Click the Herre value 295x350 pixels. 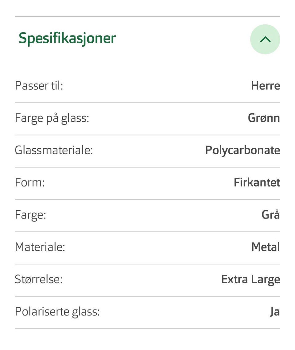click(x=265, y=86)
